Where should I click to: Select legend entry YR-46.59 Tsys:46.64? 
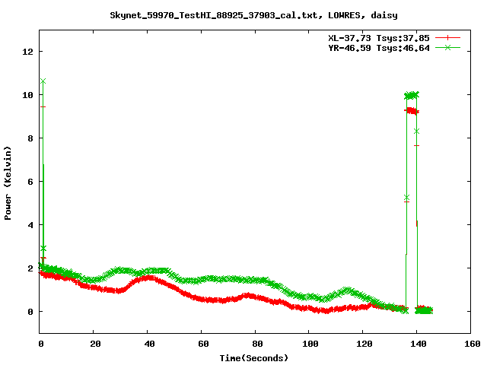tap(379, 48)
